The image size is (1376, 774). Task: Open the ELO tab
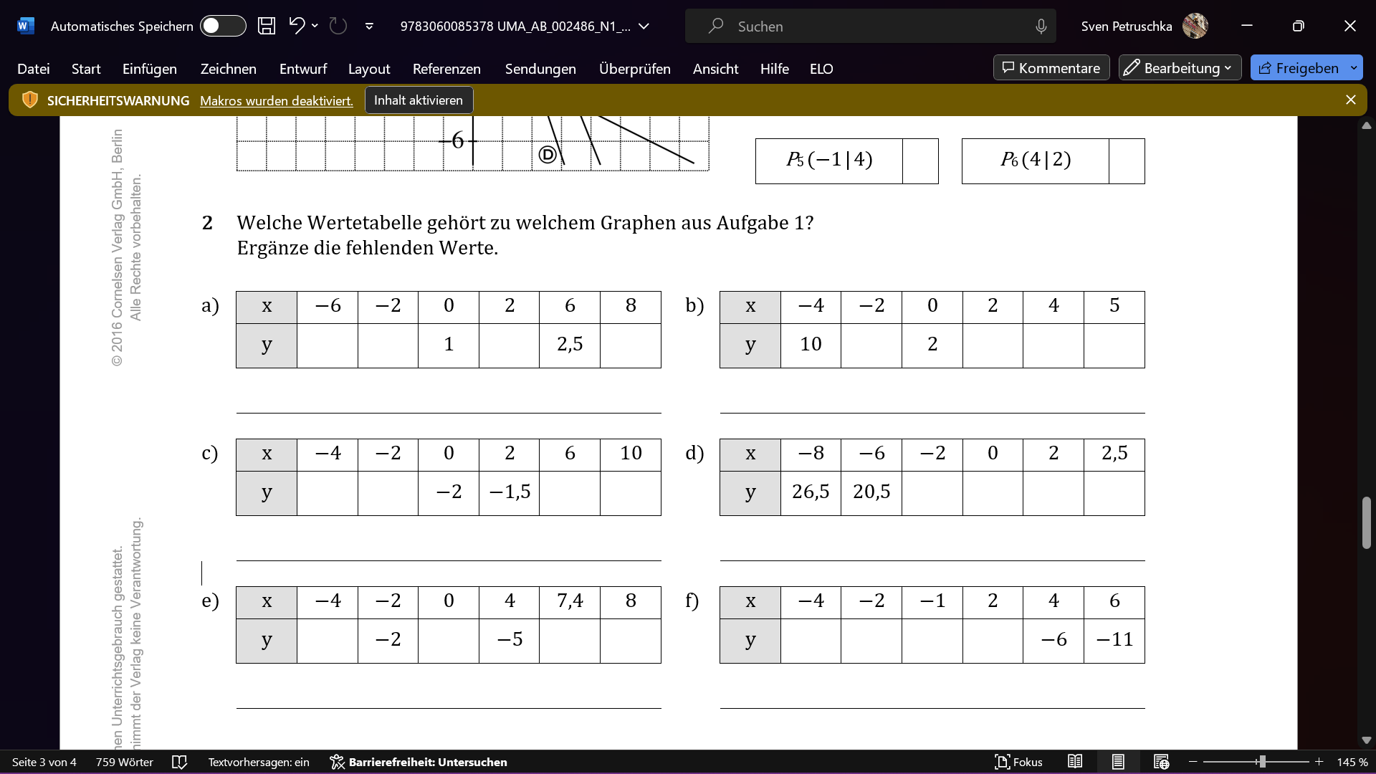pos(821,69)
